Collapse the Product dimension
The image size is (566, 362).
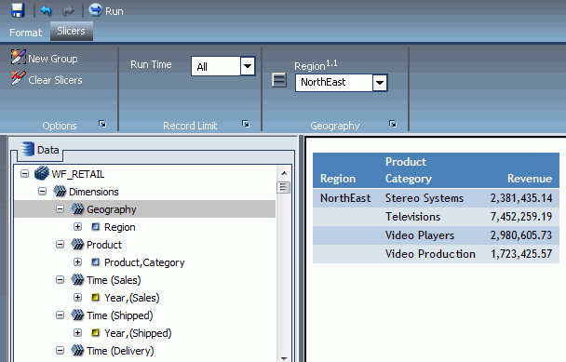60,245
